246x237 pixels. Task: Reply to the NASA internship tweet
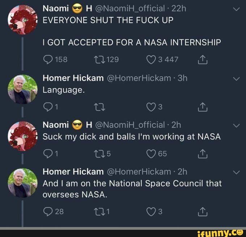47,60
